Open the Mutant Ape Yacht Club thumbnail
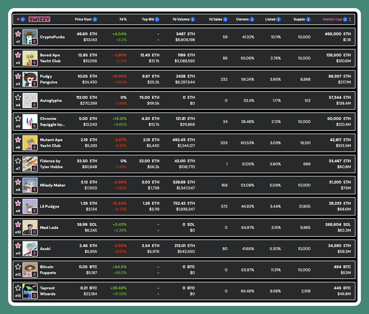Image resolution: width=369 pixels, height=314 pixels. [30, 143]
